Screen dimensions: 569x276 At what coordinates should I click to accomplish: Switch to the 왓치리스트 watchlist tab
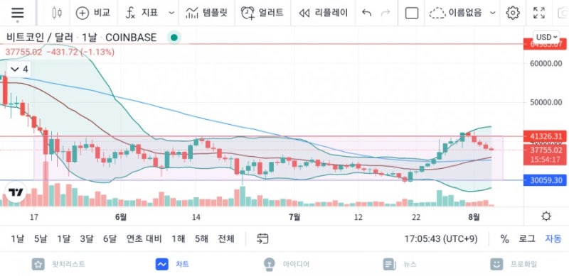[58, 264]
